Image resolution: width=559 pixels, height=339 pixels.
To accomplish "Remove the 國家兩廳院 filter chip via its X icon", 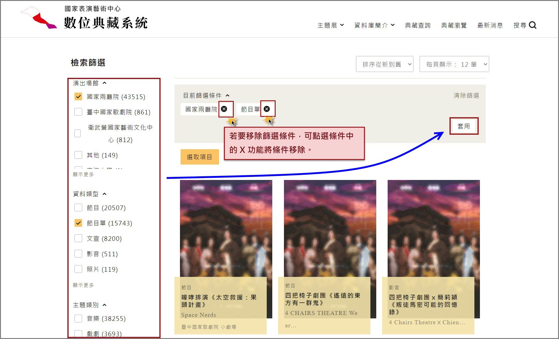I will pyautogui.click(x=224, y=109).
